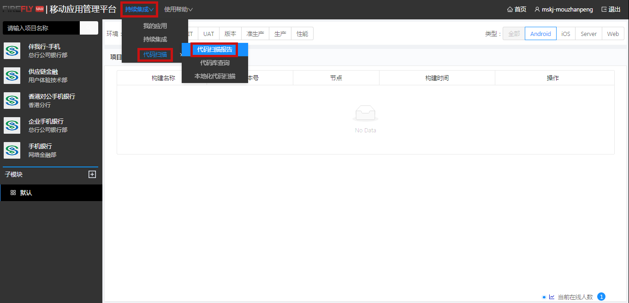The height and width of the screenshot is (303, 629).
Task: Open 代码扫描报告 from the submenu
Action: (215, 49)
